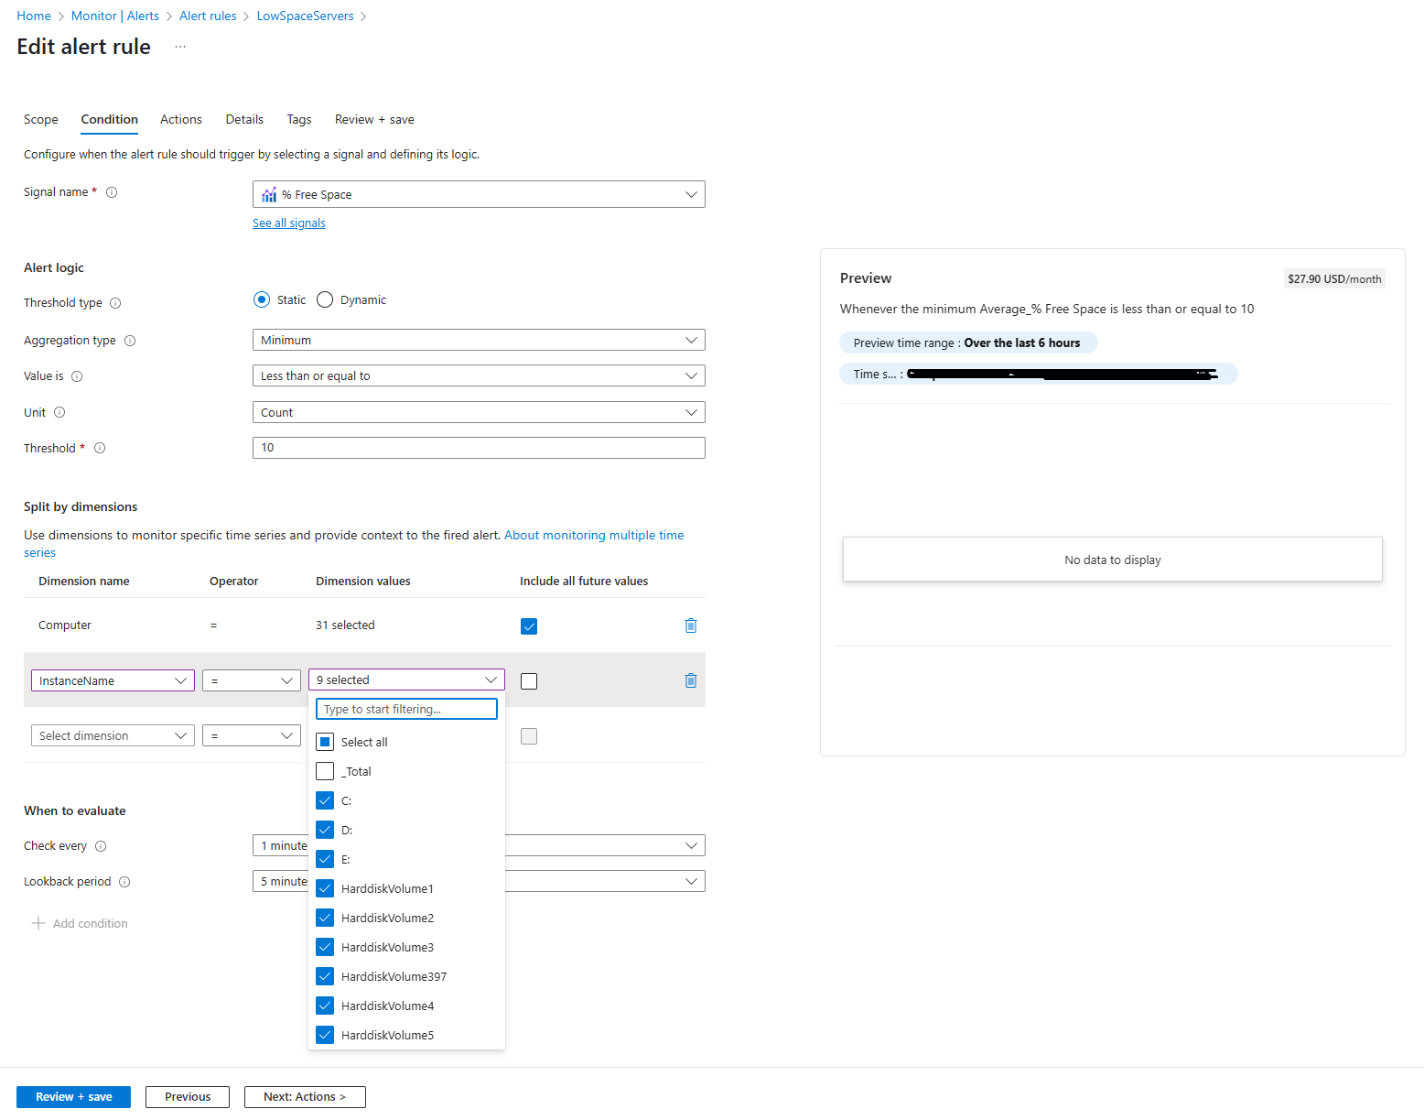This screenshot has height=1120, width=1424.
Task: Click the Preview time range pill
Action: [967, 343]
